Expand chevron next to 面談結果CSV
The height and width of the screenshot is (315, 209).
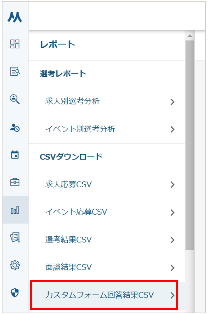tap(172, 268)
